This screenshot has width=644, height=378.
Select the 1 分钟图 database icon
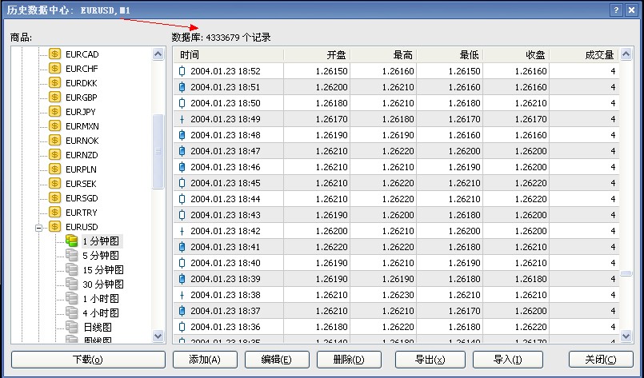pyautogui.click(x=72, y=241)
